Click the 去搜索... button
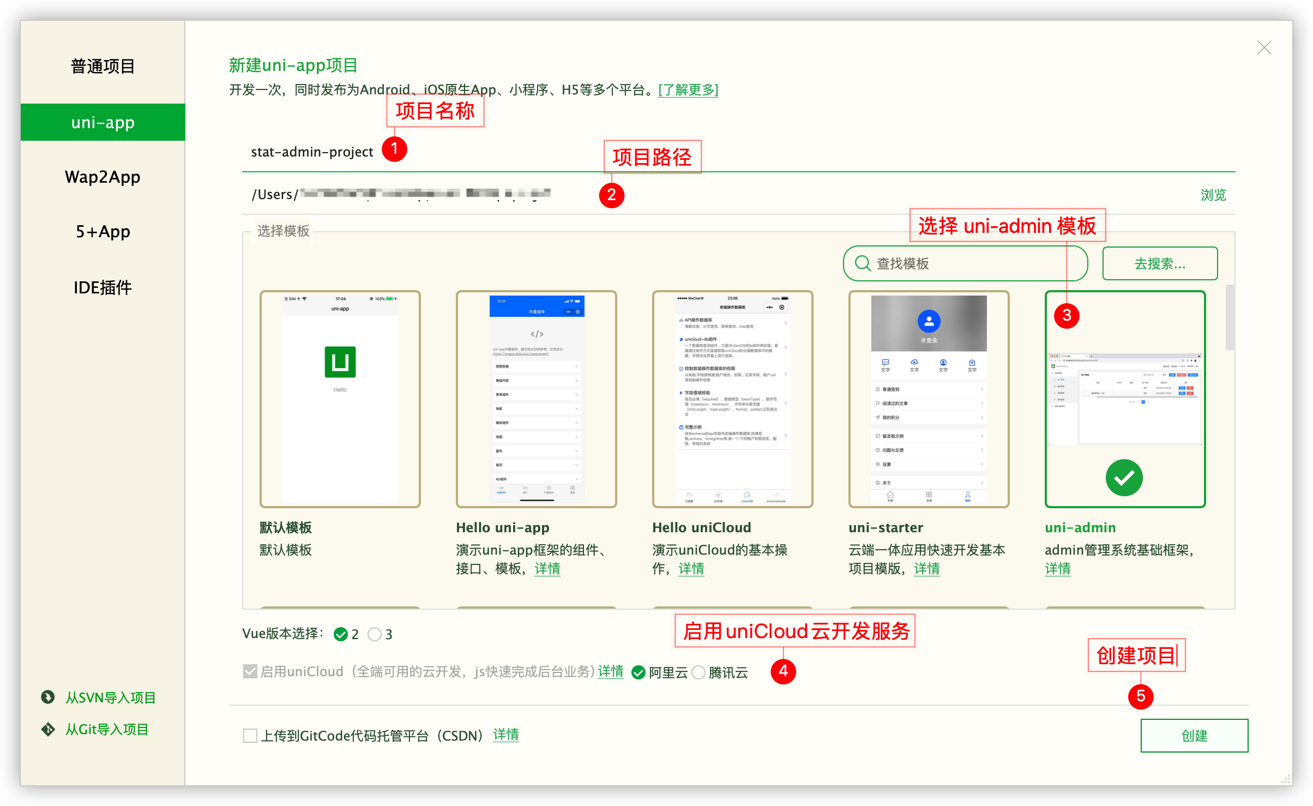This screenshot has height=806, width=1313. [1160, 263]
